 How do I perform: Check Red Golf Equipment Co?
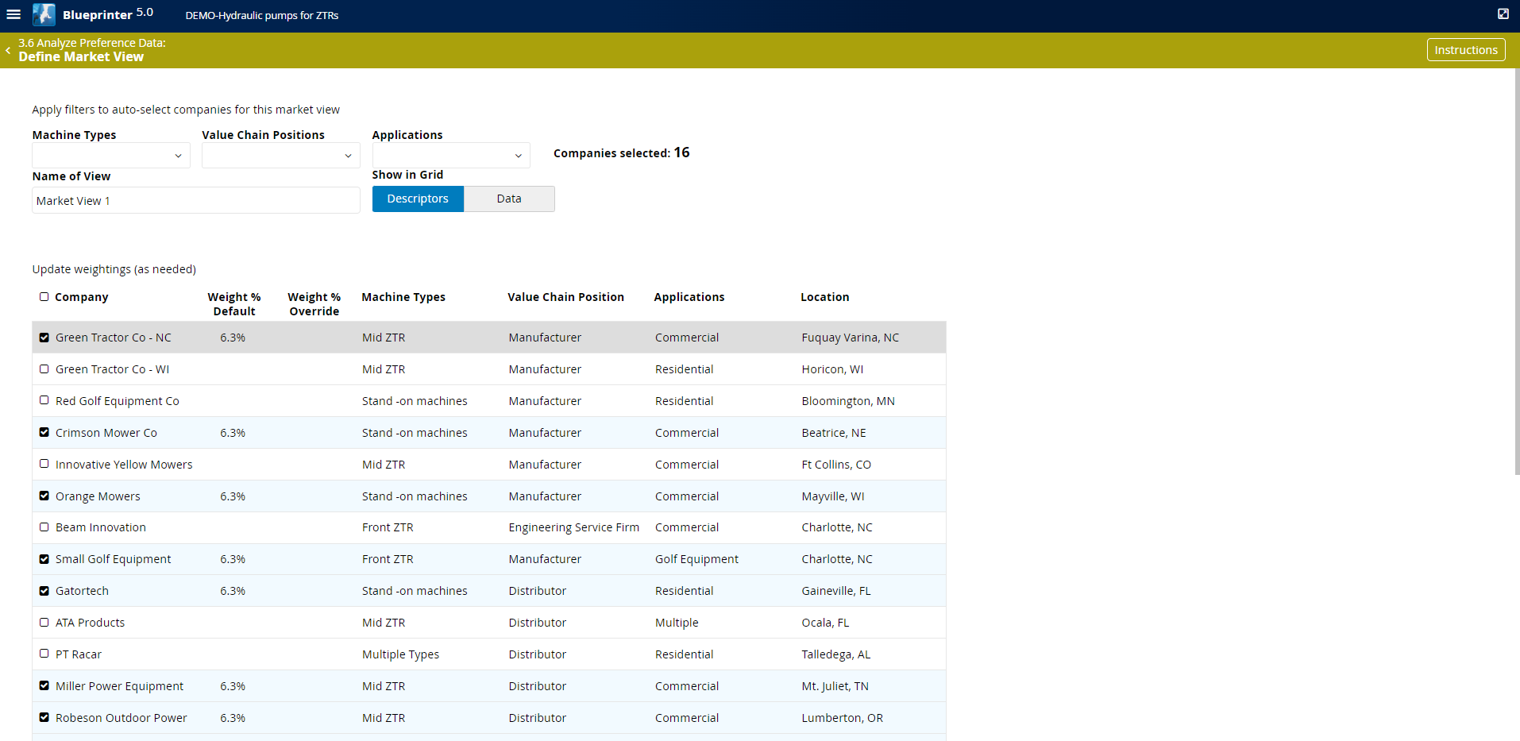click(44, 400)
